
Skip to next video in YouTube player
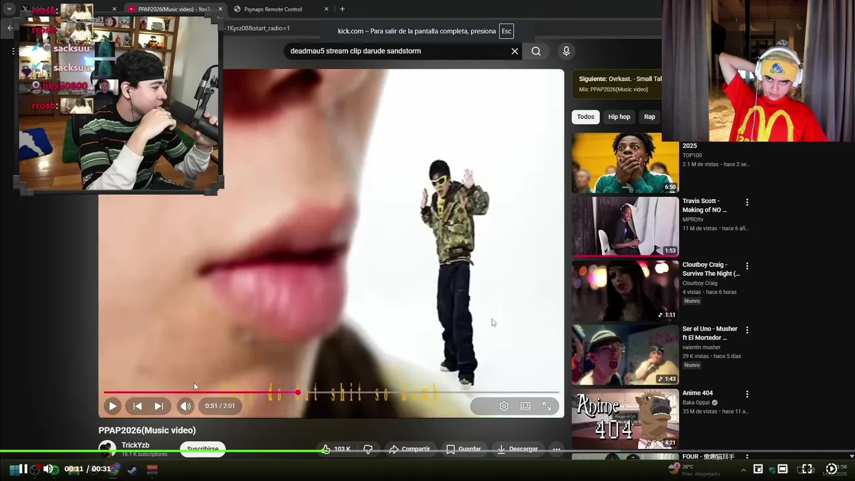[158, 406]
